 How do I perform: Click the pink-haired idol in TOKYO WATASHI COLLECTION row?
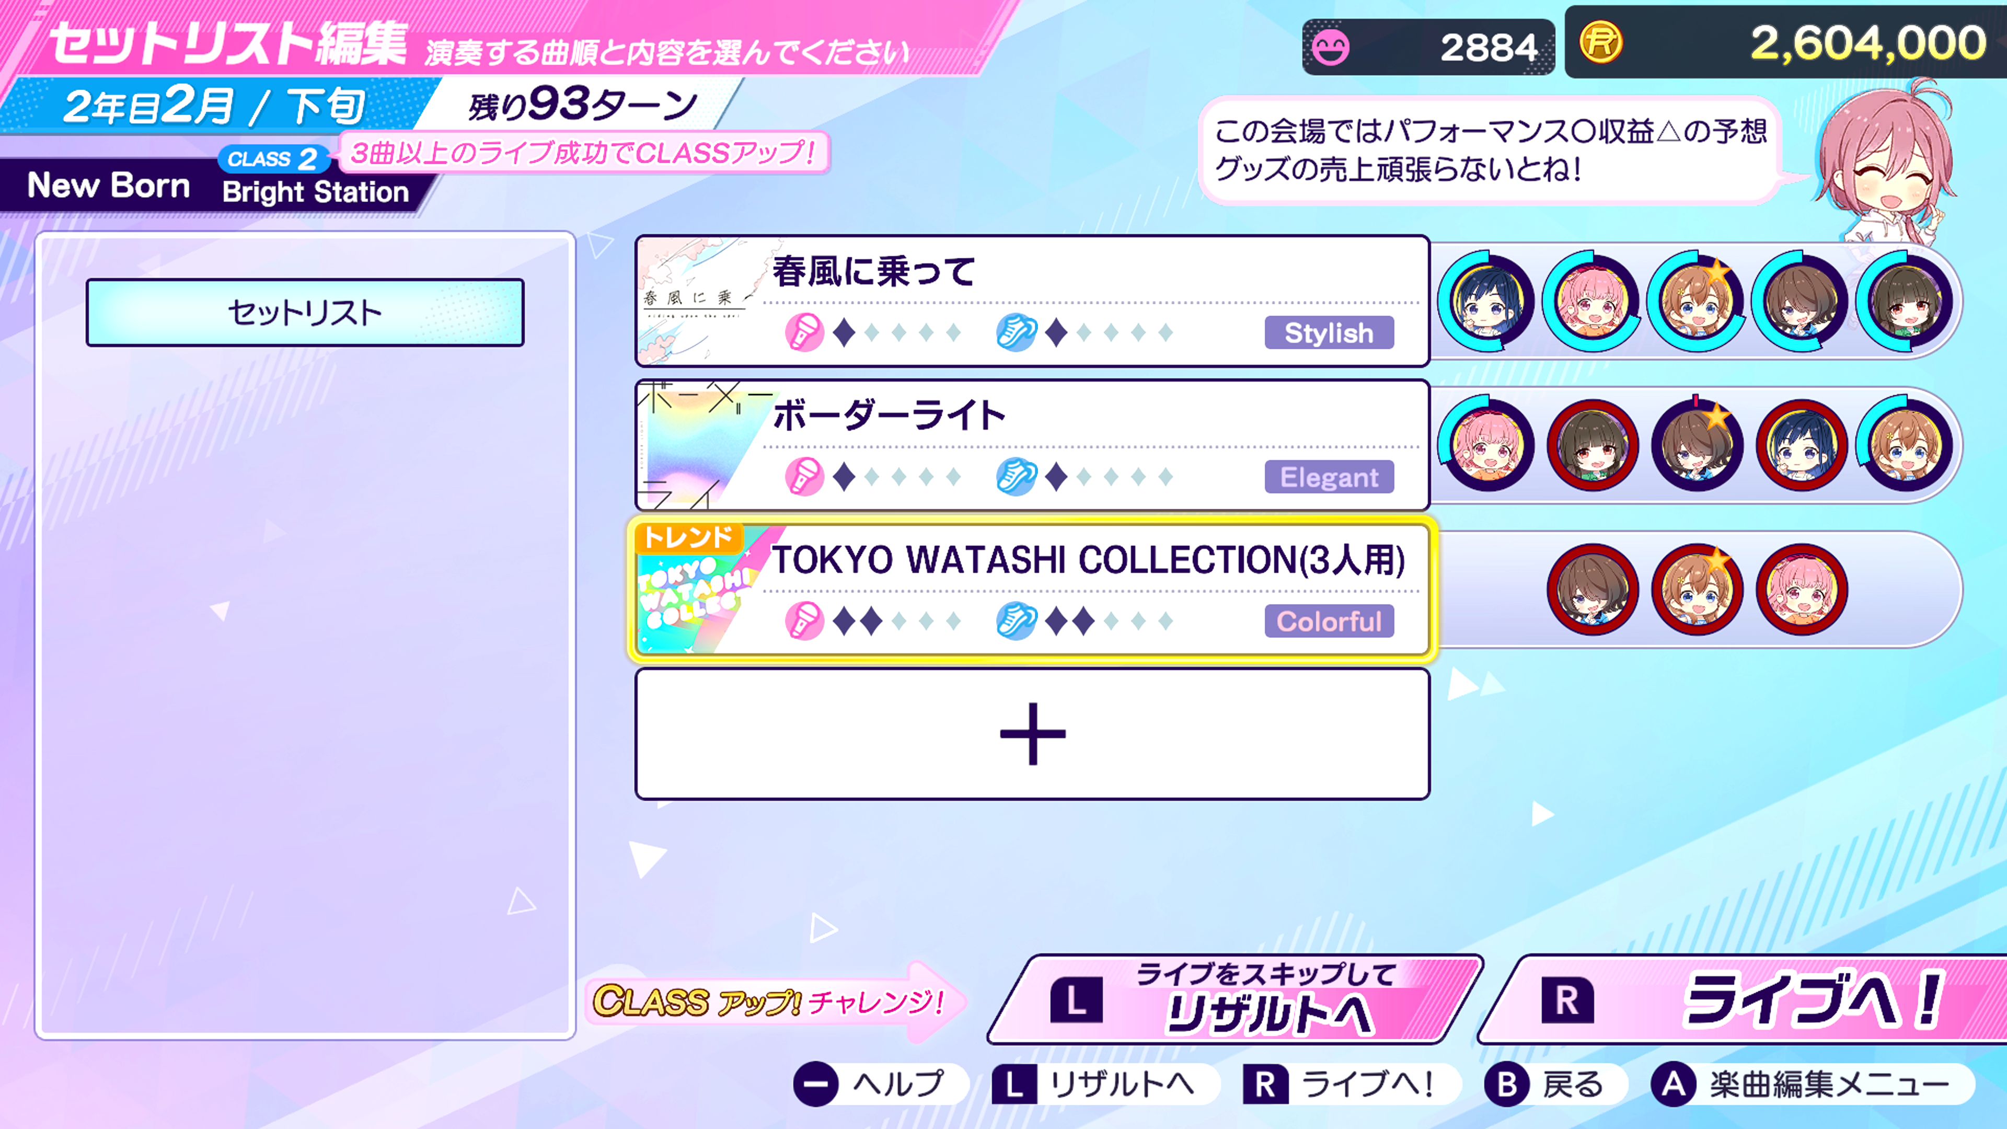(1802, 590)
